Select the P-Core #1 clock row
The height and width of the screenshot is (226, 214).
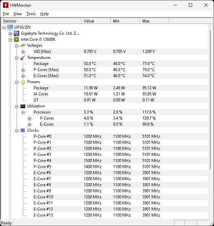tap(120, 142)
